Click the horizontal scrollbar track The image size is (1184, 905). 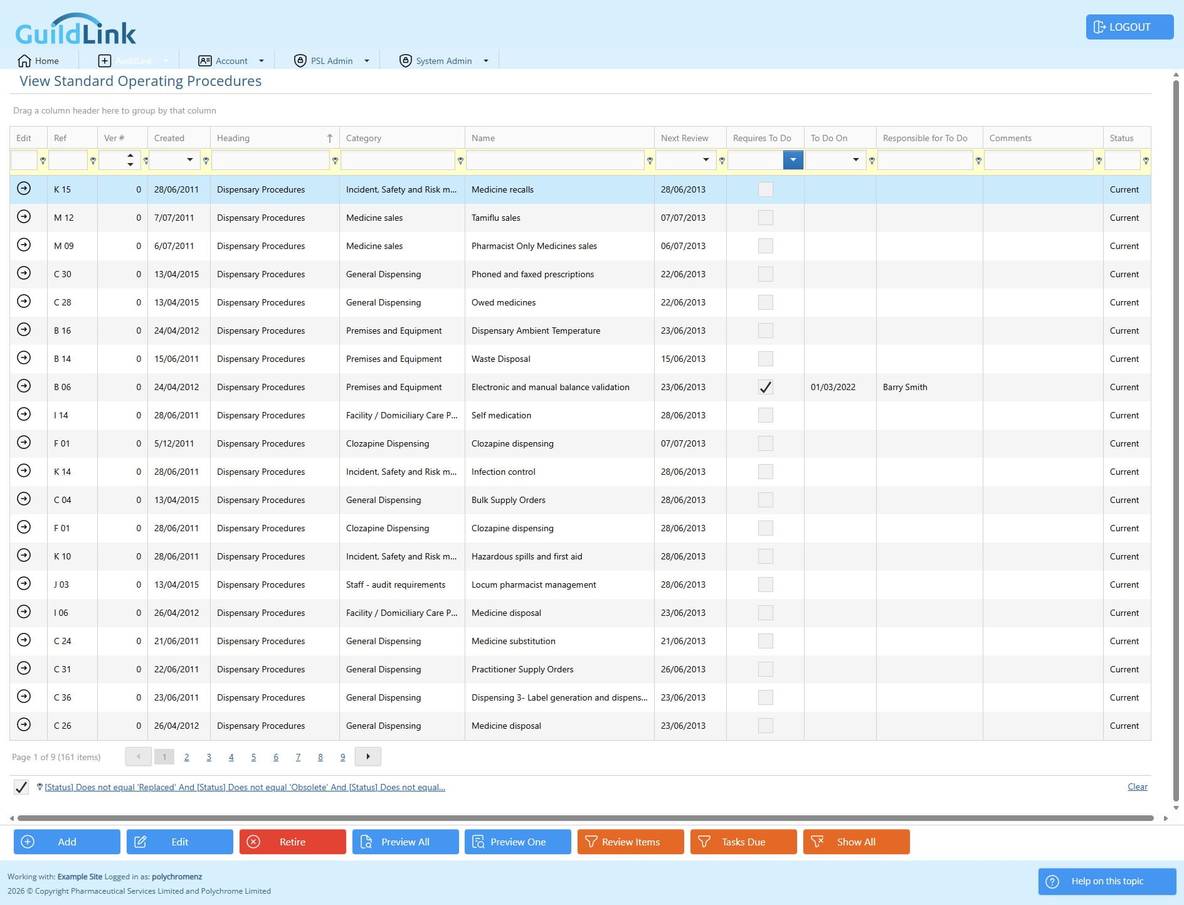tap(586, 818)
